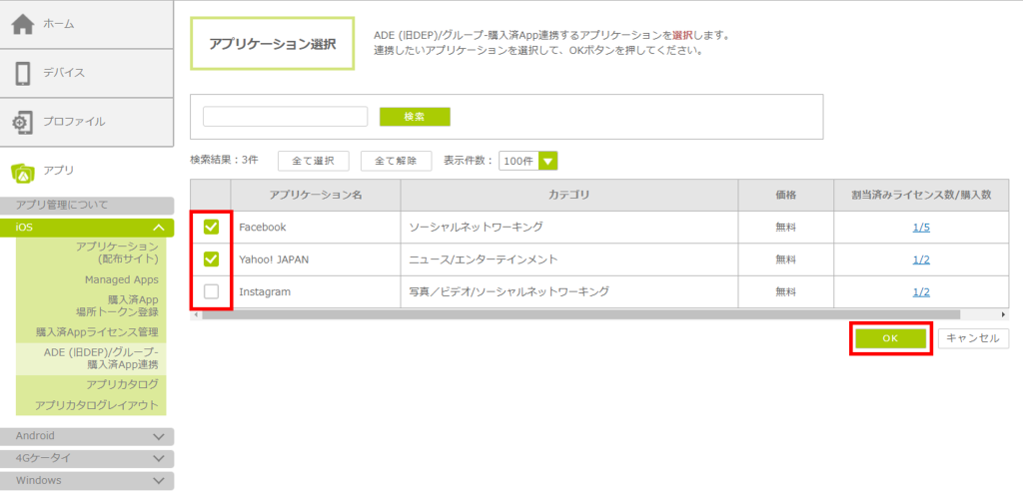Collapse the iOS menu section
This screenshot has width=1023, height=499.
[158, 228]
